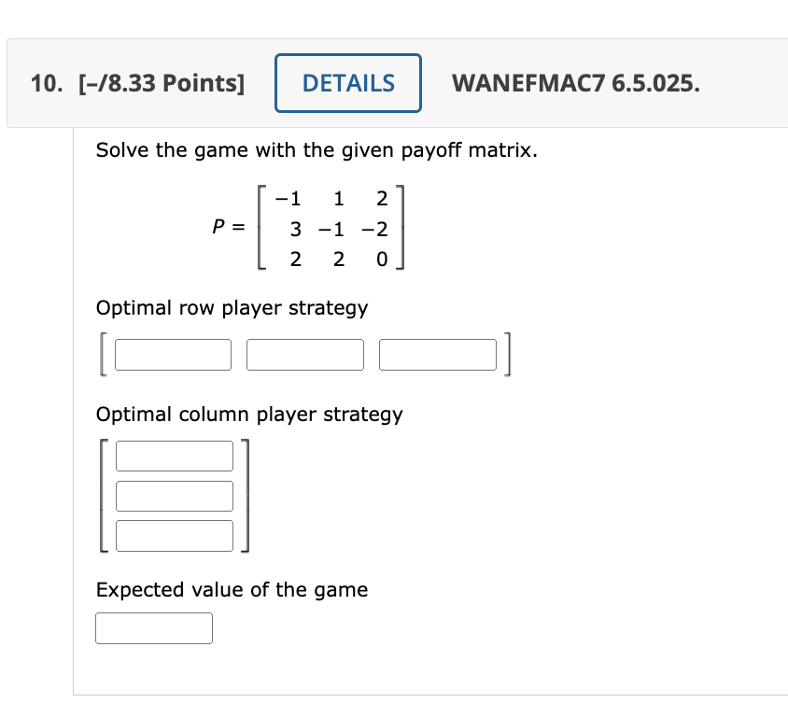Select the matrix entry 3 in row two
This screenshot has width=788, height=717.
(x=295, y=229)
